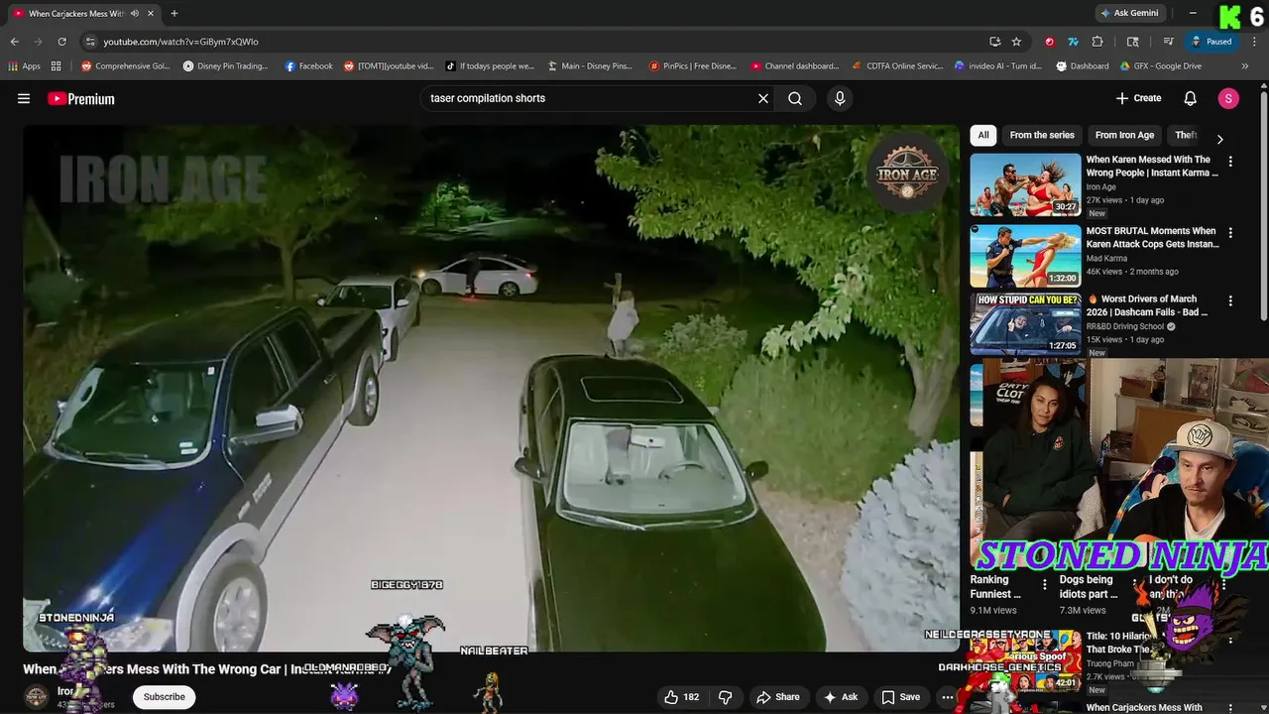Open the Apps bookmarks shortcut
Image resolution: width=1269 pixels, height=714 pixels.
25,66
